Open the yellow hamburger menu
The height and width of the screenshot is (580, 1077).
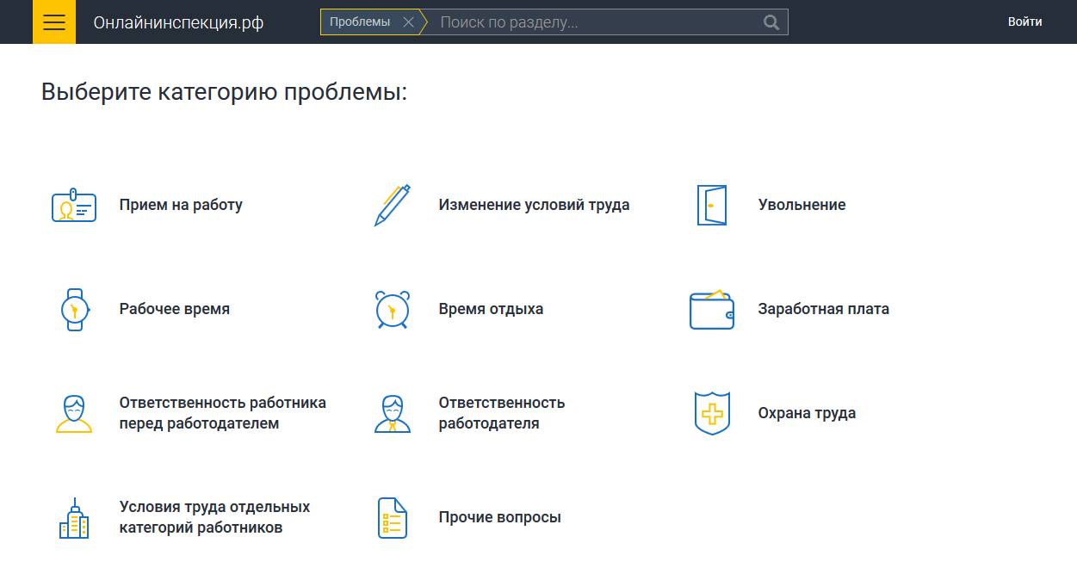[54, 22]
